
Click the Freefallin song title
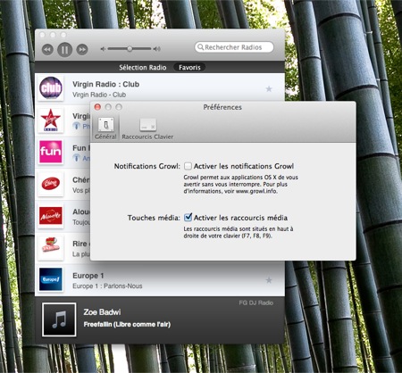[x=127, y=325]
